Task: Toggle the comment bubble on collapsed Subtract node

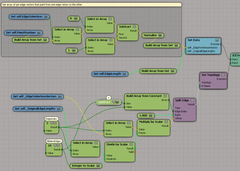Action: pos(114,102)
